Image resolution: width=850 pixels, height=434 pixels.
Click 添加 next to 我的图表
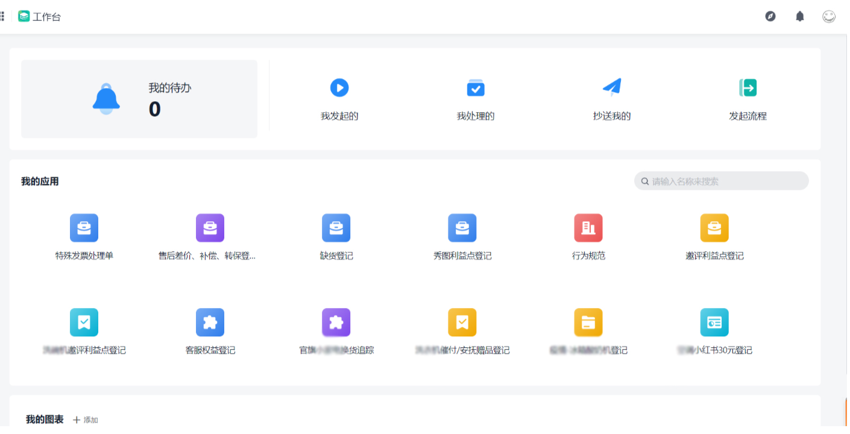[86, 420]
